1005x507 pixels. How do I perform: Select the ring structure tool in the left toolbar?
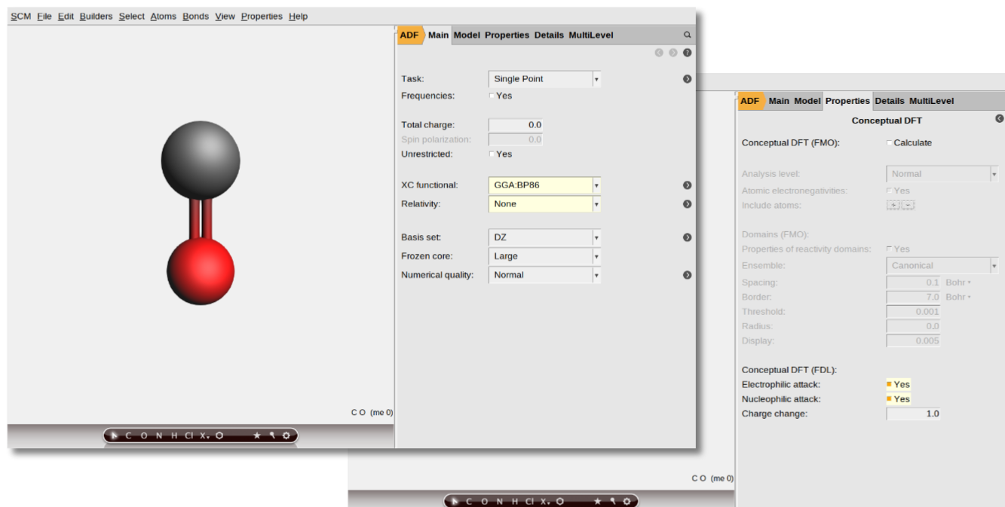pos(219,435)
